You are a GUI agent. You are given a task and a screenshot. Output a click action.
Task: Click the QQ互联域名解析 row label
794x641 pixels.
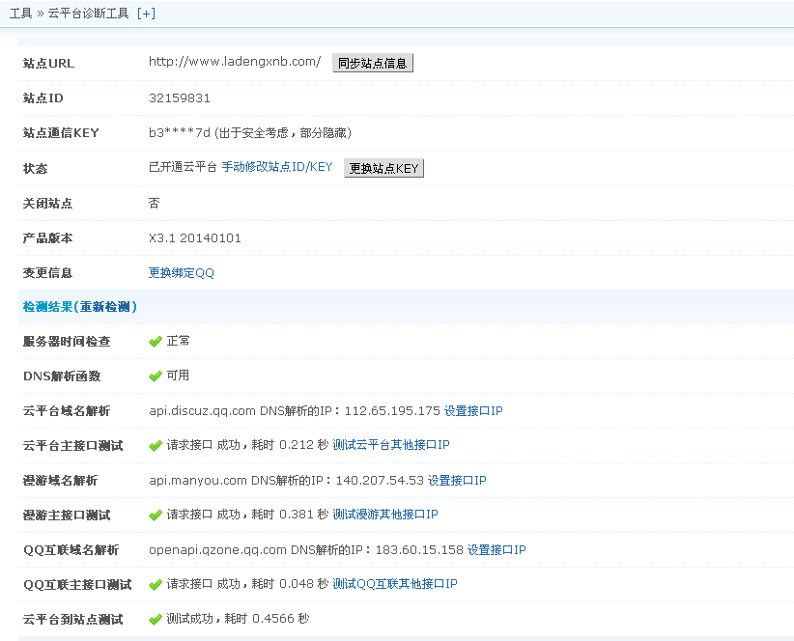click(x=71, y=550)
